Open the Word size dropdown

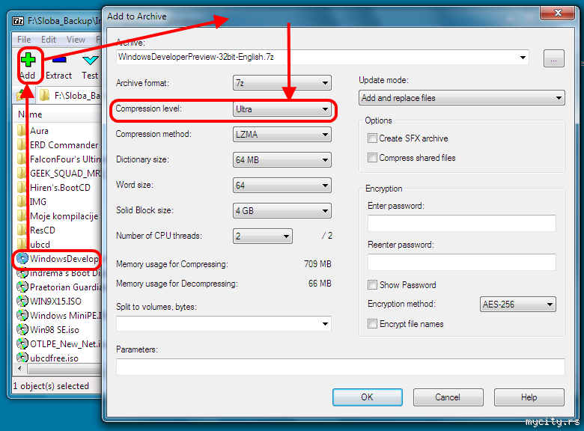click(x=282, y=185)
